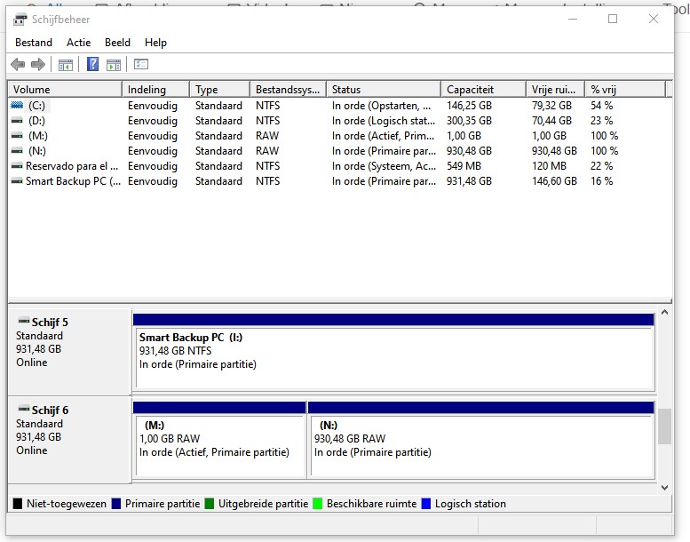
Task: Click the blue Primaire partitie legend swatch
Action: [x=116, y=504]
